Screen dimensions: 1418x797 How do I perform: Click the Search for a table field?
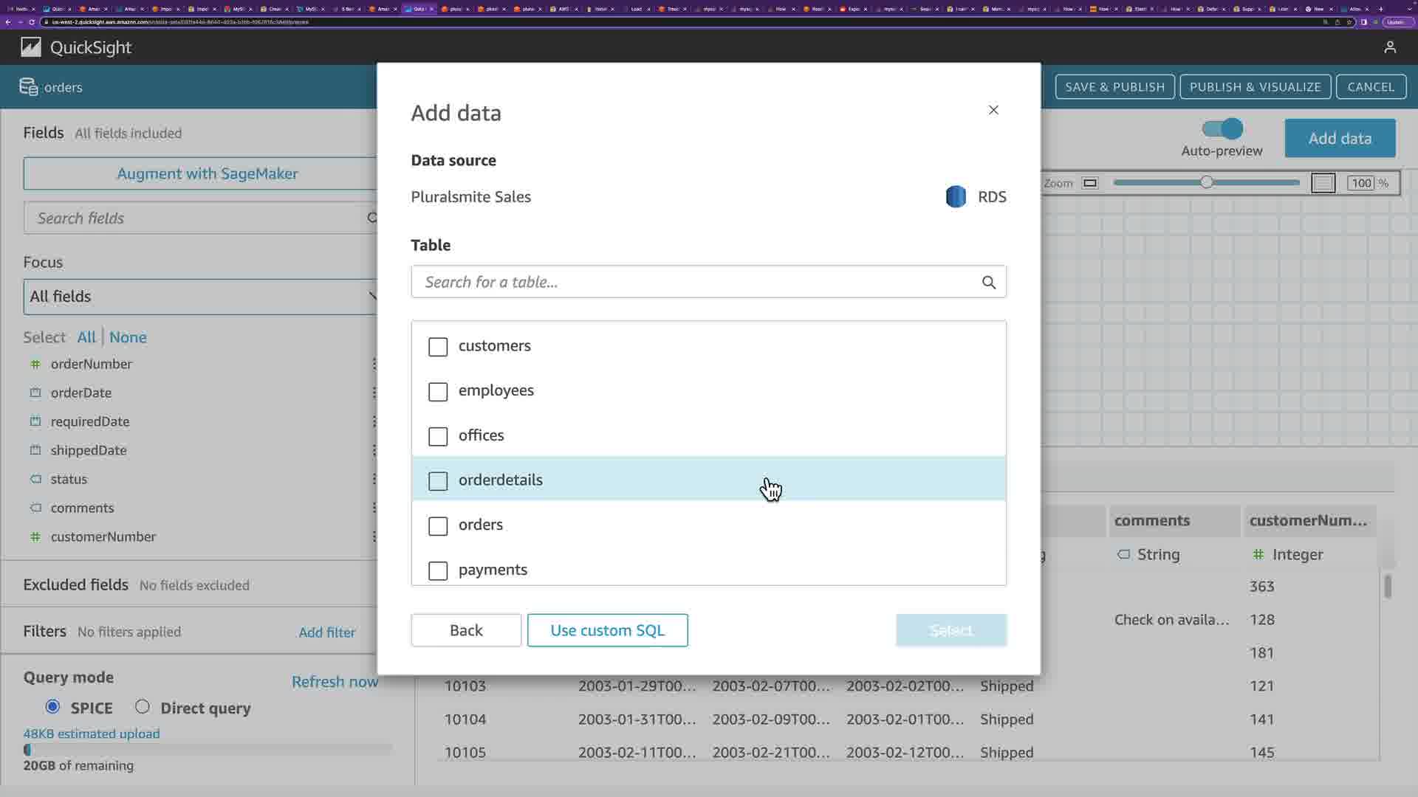click(x=694, y=282)
